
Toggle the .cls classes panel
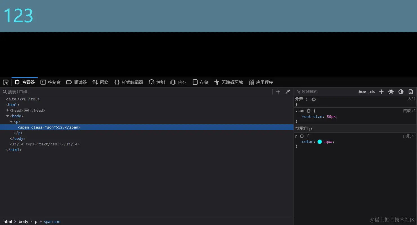pos(372,92)
